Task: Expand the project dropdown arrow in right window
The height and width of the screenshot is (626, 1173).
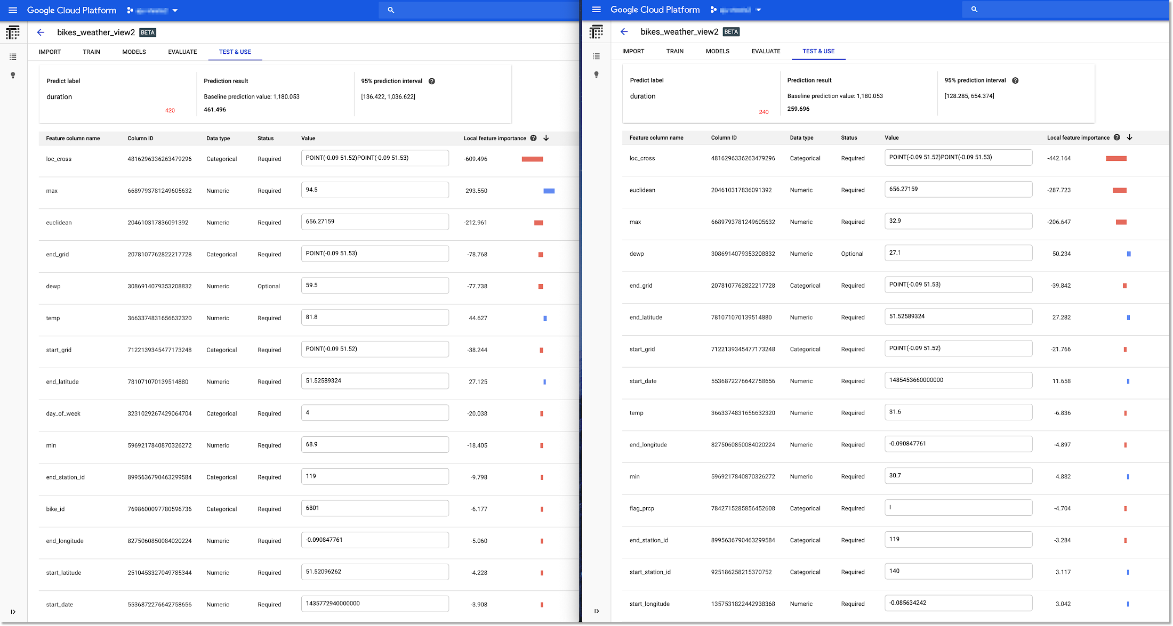Action: click(759, 10)
